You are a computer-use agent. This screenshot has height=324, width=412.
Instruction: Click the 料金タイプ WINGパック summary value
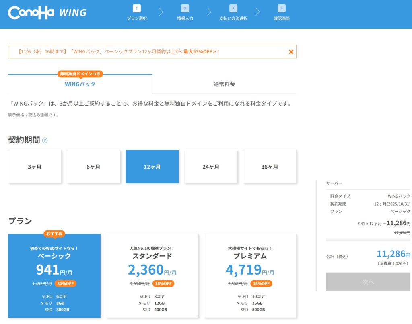coord(399,196)
